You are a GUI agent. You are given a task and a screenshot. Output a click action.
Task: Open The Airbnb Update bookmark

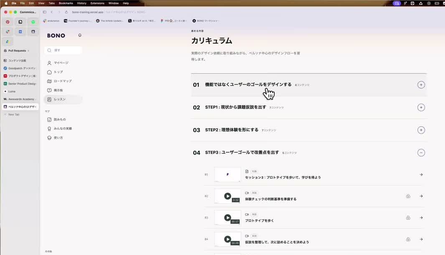pos(109,21)
